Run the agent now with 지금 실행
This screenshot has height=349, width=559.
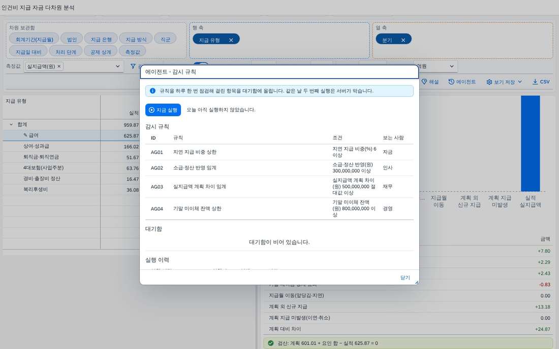pyautogui.click(x=163, y=110)
